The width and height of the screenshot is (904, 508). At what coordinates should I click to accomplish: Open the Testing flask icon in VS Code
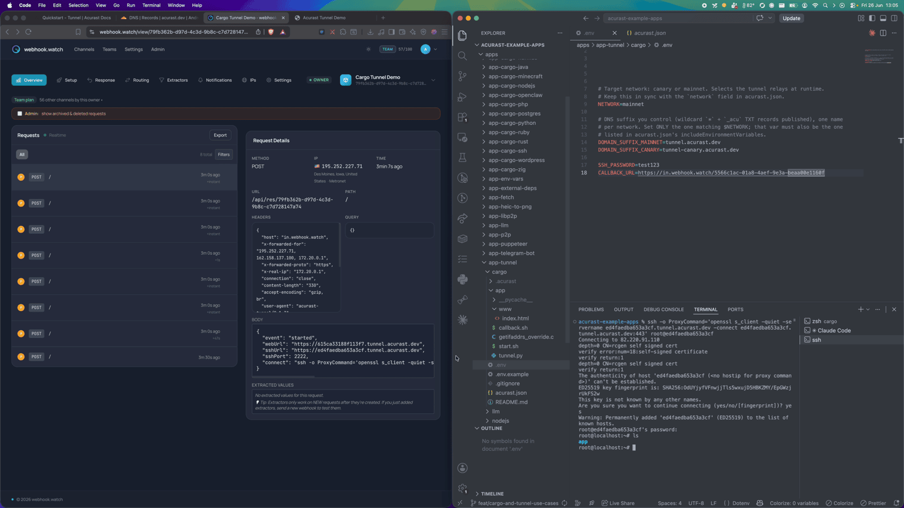point(462,157)
